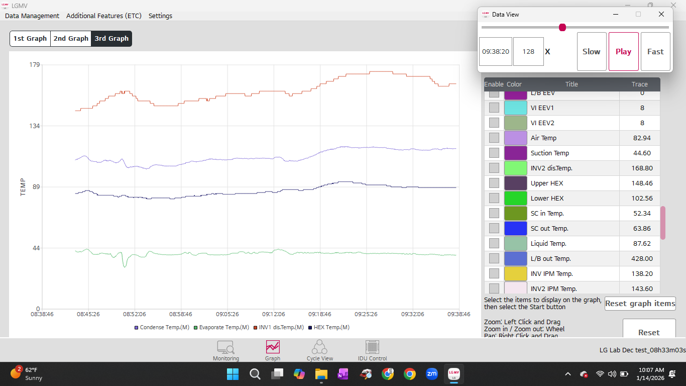Click the Windows Start button
The height and width of the screenshot is (386, 686).
pos(233,374)
